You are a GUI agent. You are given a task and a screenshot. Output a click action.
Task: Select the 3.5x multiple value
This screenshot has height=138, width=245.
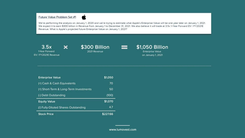(46, 47)
